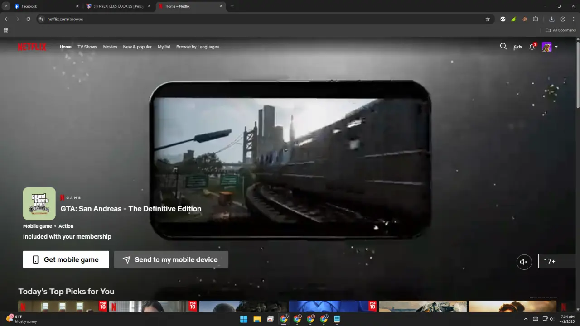The height and width of the screenshot is (326, 580).
Task: Expand the Netflix profile dropdown arrow
Action: coord(556,47)
